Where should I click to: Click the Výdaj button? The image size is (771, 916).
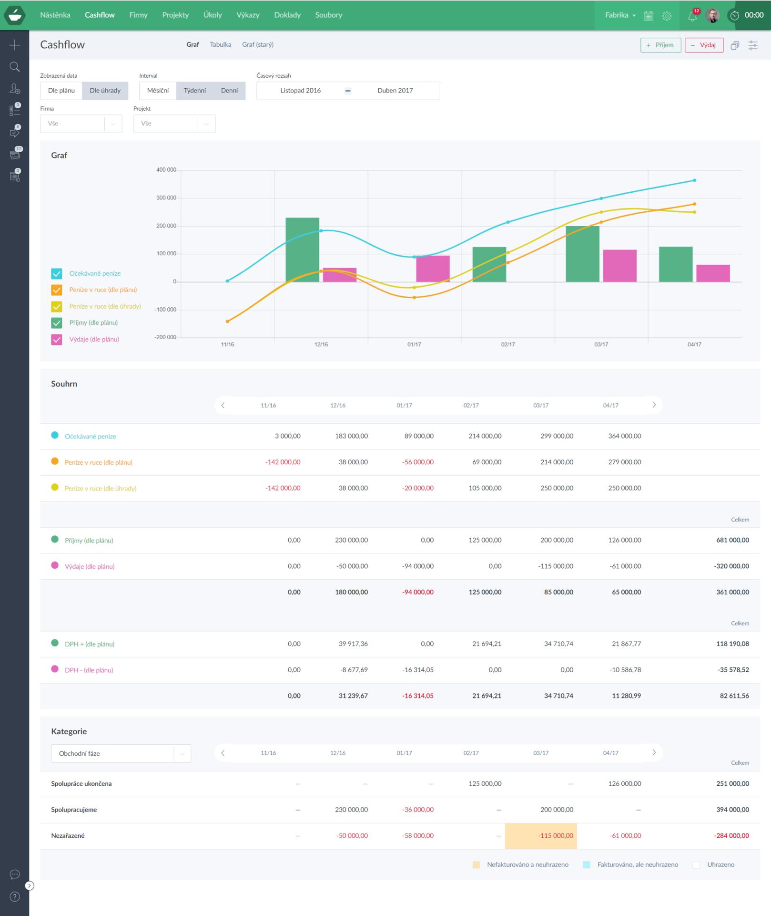click(704, 45)
